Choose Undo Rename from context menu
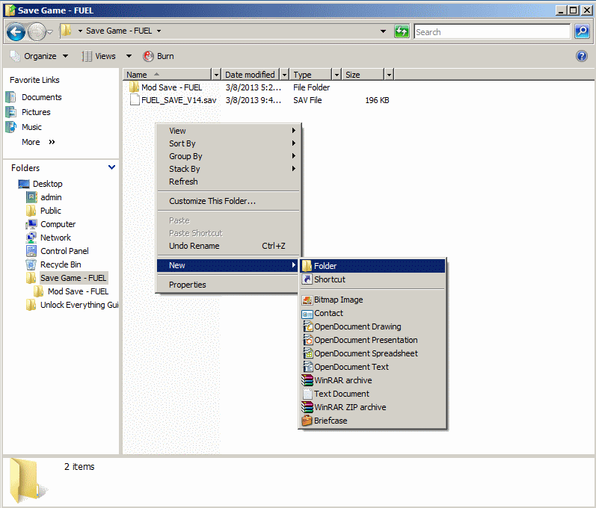Viewport: 596px width, 508px height. point(228,246)
